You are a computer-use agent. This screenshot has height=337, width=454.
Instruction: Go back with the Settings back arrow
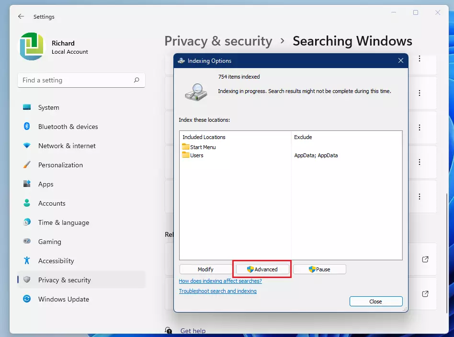click(21, 16)
